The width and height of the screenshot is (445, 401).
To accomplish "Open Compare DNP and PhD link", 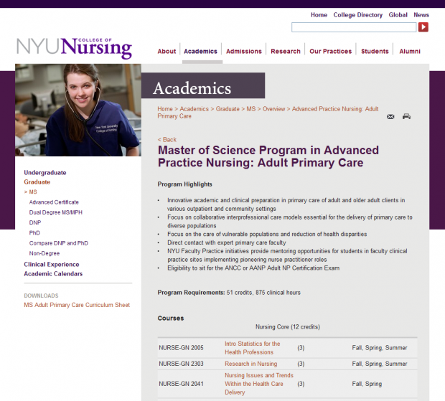I will pos(58,243).
